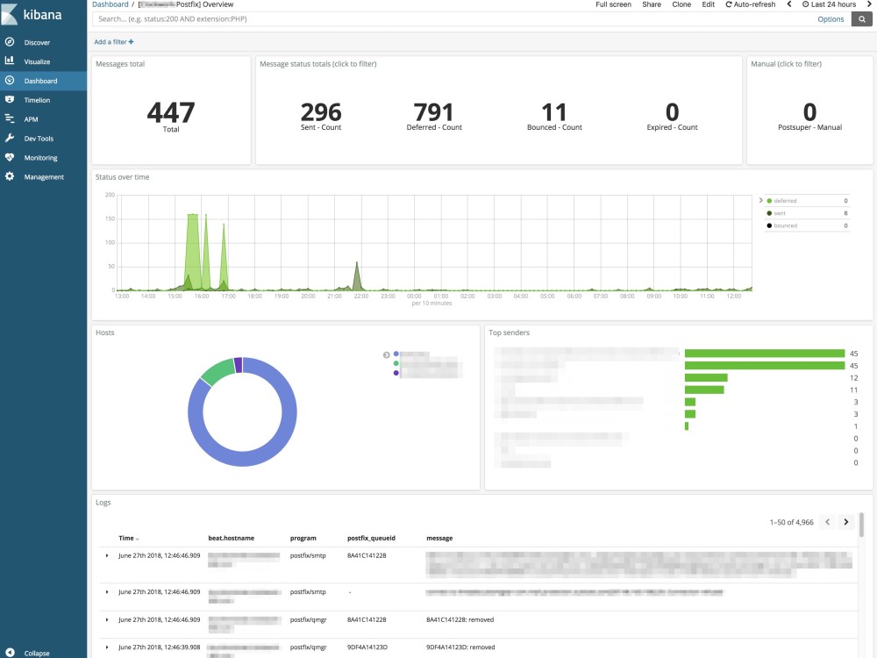
Task: Click the Dev Tools wrench icon
Action: (10, 139)
